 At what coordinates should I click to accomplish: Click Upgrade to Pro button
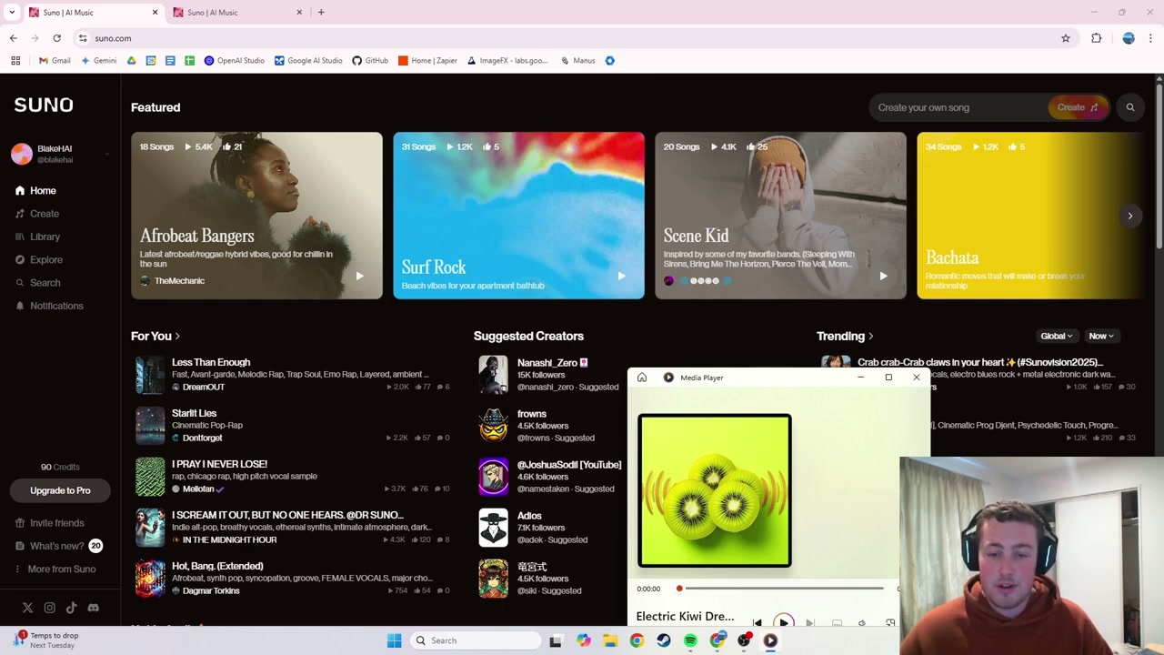coord(60,490)
